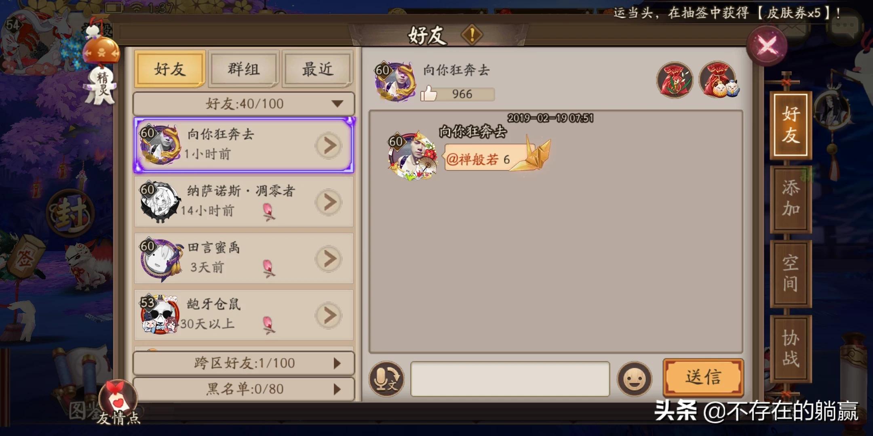Screen dimensions: 873x436
Task: Click the pink petal icon beside 田言蜜禹
Action: [x=268, y=268]
